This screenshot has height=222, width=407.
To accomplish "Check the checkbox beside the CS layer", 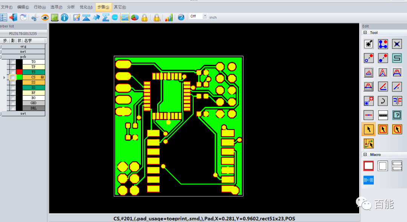I will click(12, 77).
